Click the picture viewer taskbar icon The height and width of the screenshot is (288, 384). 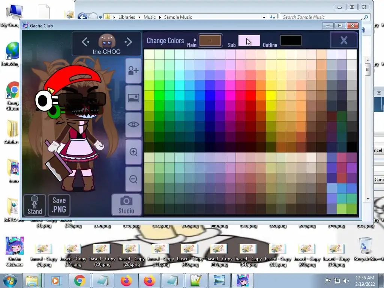click(x=219, y=280)
